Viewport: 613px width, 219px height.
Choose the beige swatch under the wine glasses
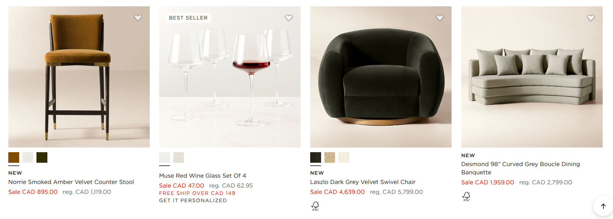tap(179, 157)
